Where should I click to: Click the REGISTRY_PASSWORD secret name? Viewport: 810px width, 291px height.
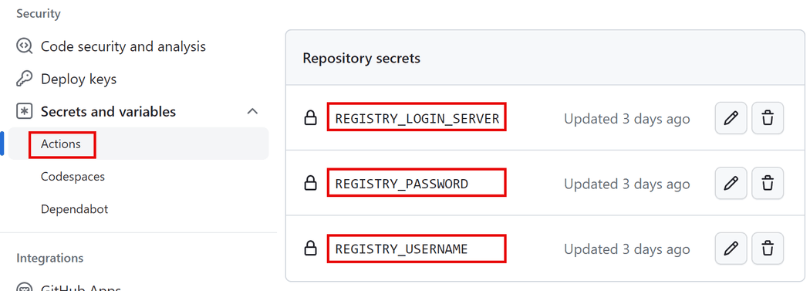(x=401, y=184)
